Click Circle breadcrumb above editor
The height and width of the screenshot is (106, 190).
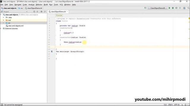click(59, 15)
